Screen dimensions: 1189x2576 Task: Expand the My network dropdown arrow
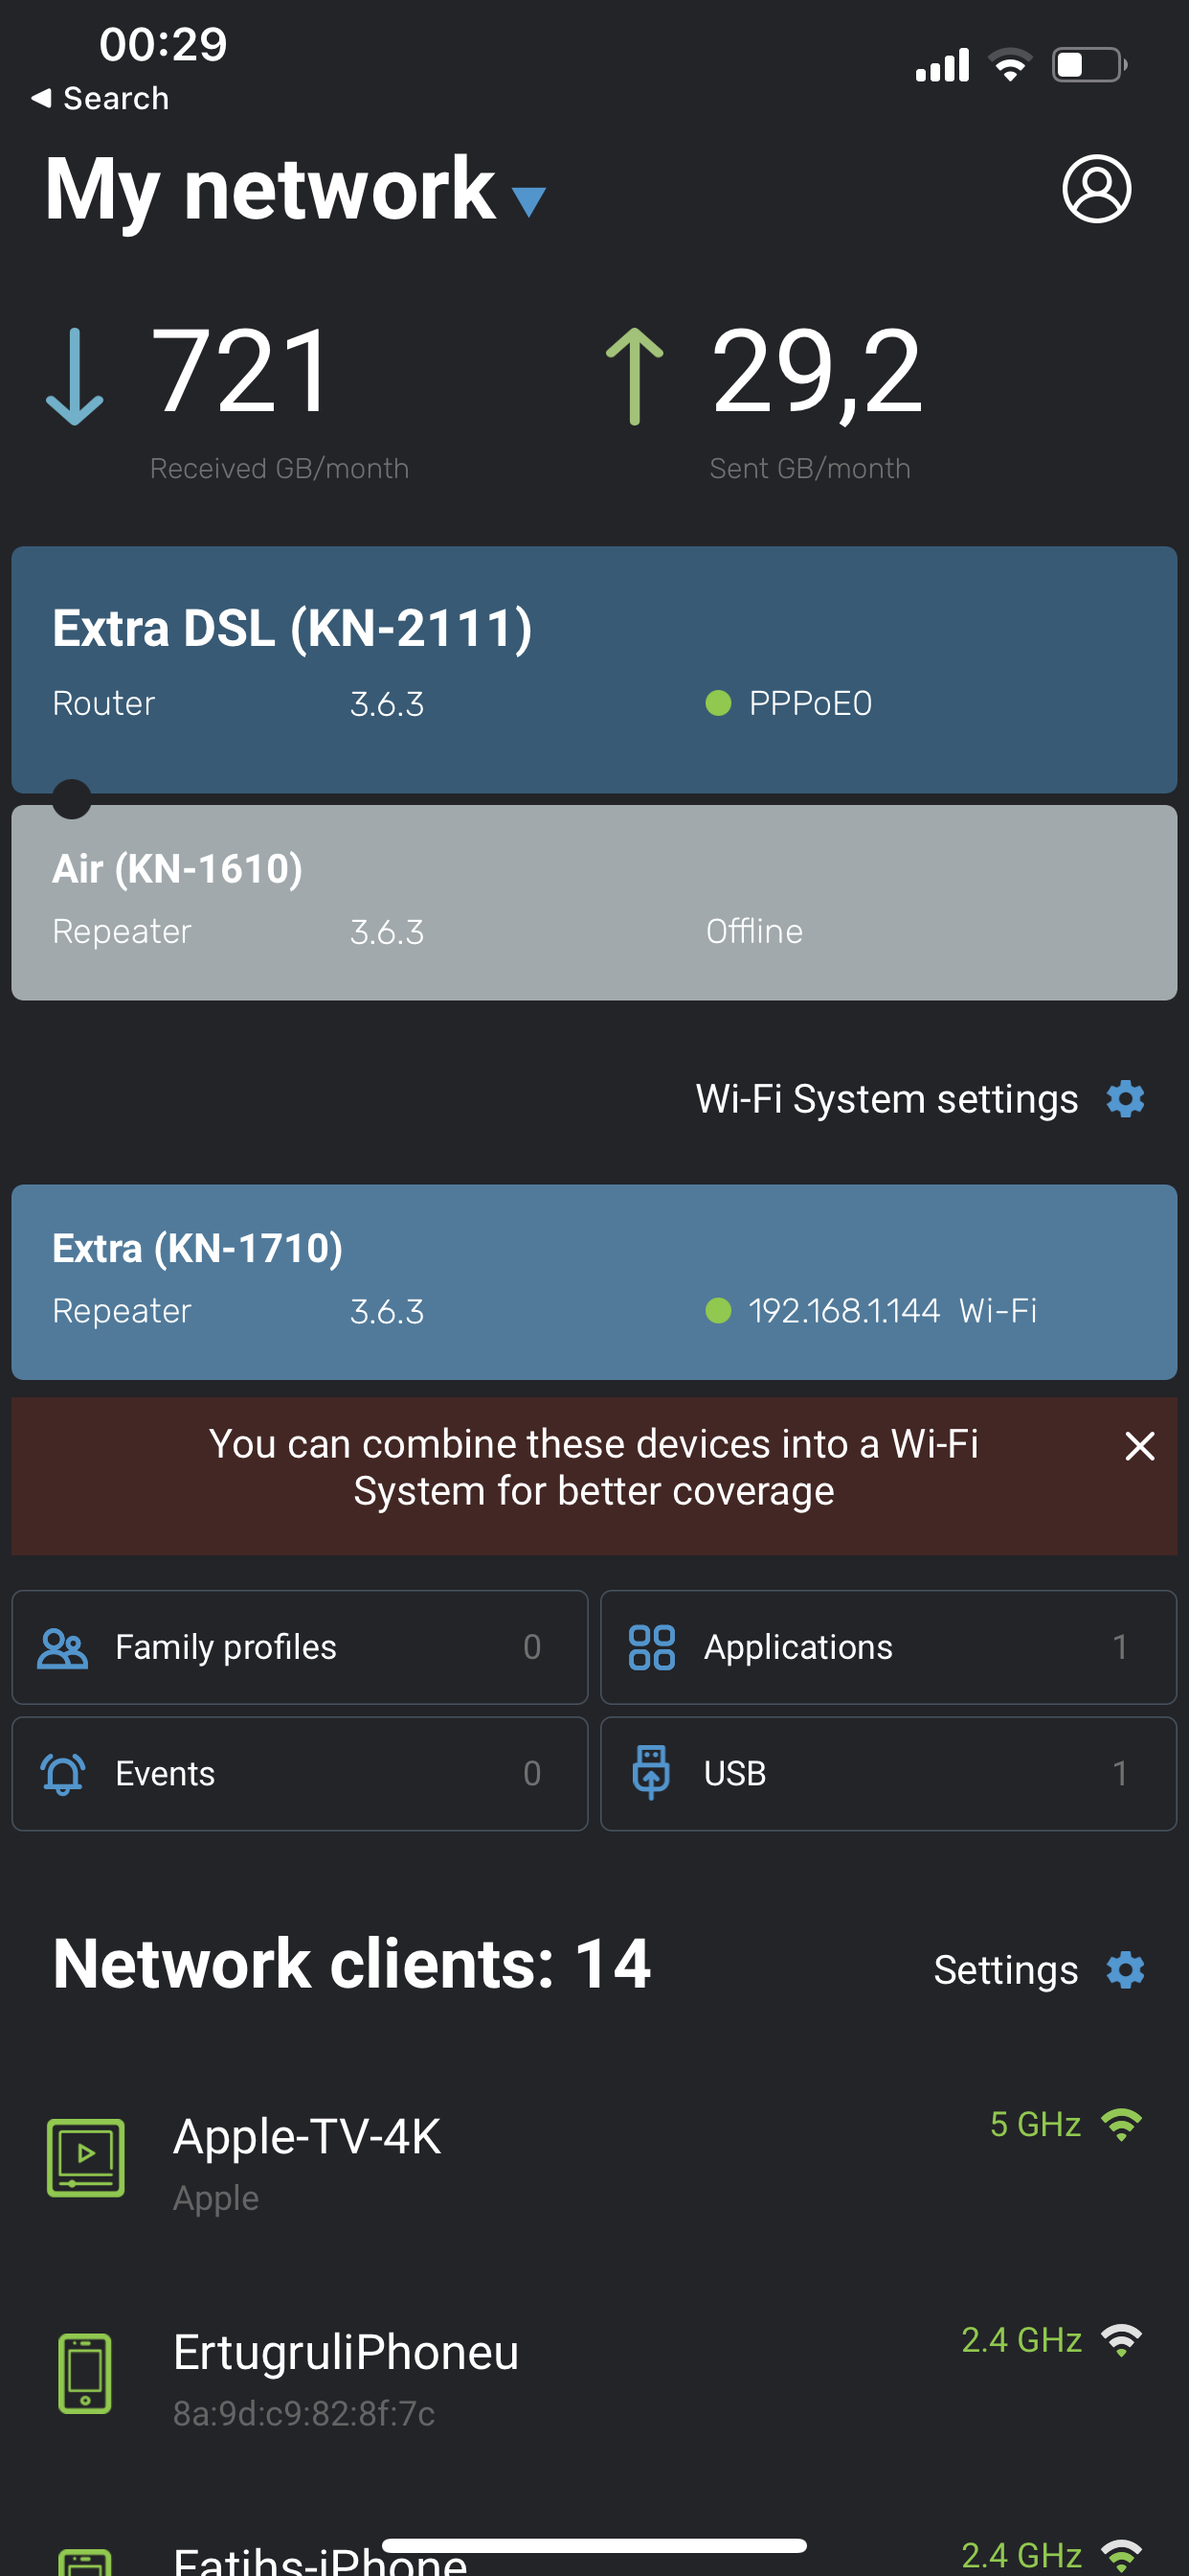click(528, 202)
